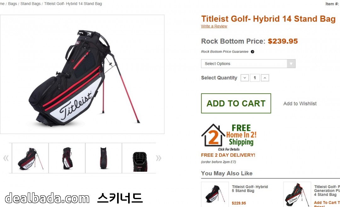This screenshot has height=207, width=340.
Task: Click the ADD TO CART button
Action: coord(236,103)
